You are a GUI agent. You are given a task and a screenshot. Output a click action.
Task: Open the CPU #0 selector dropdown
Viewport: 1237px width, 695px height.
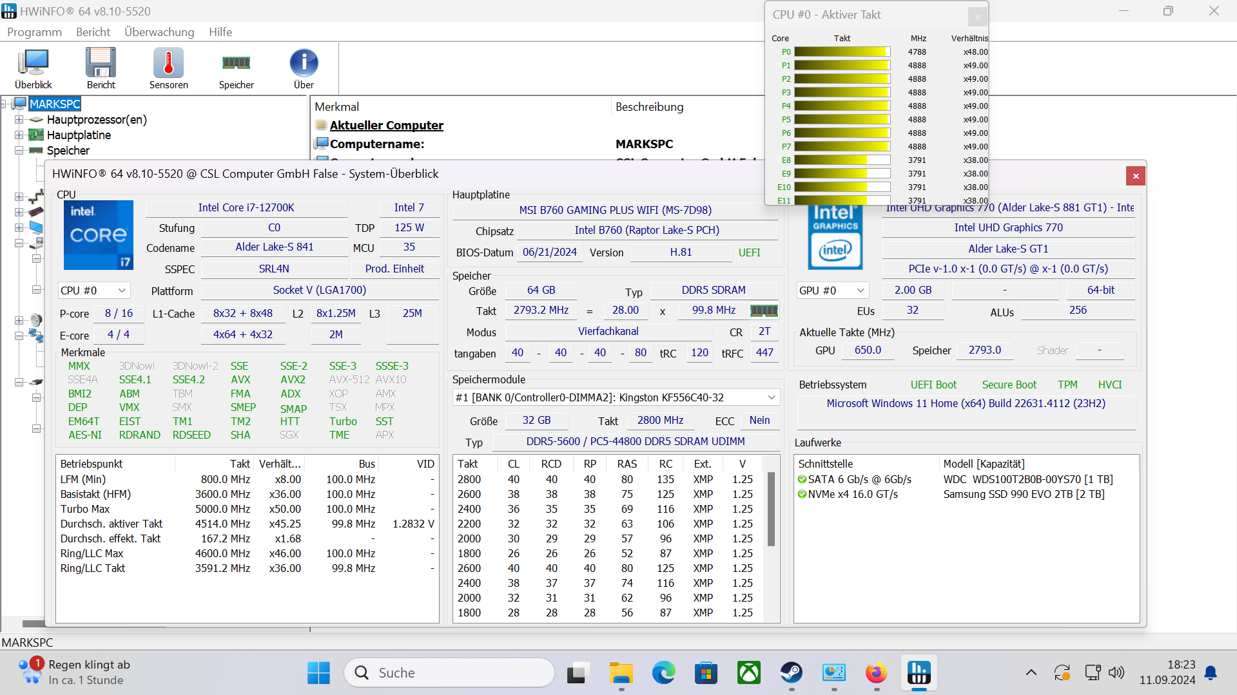(94, 290)
